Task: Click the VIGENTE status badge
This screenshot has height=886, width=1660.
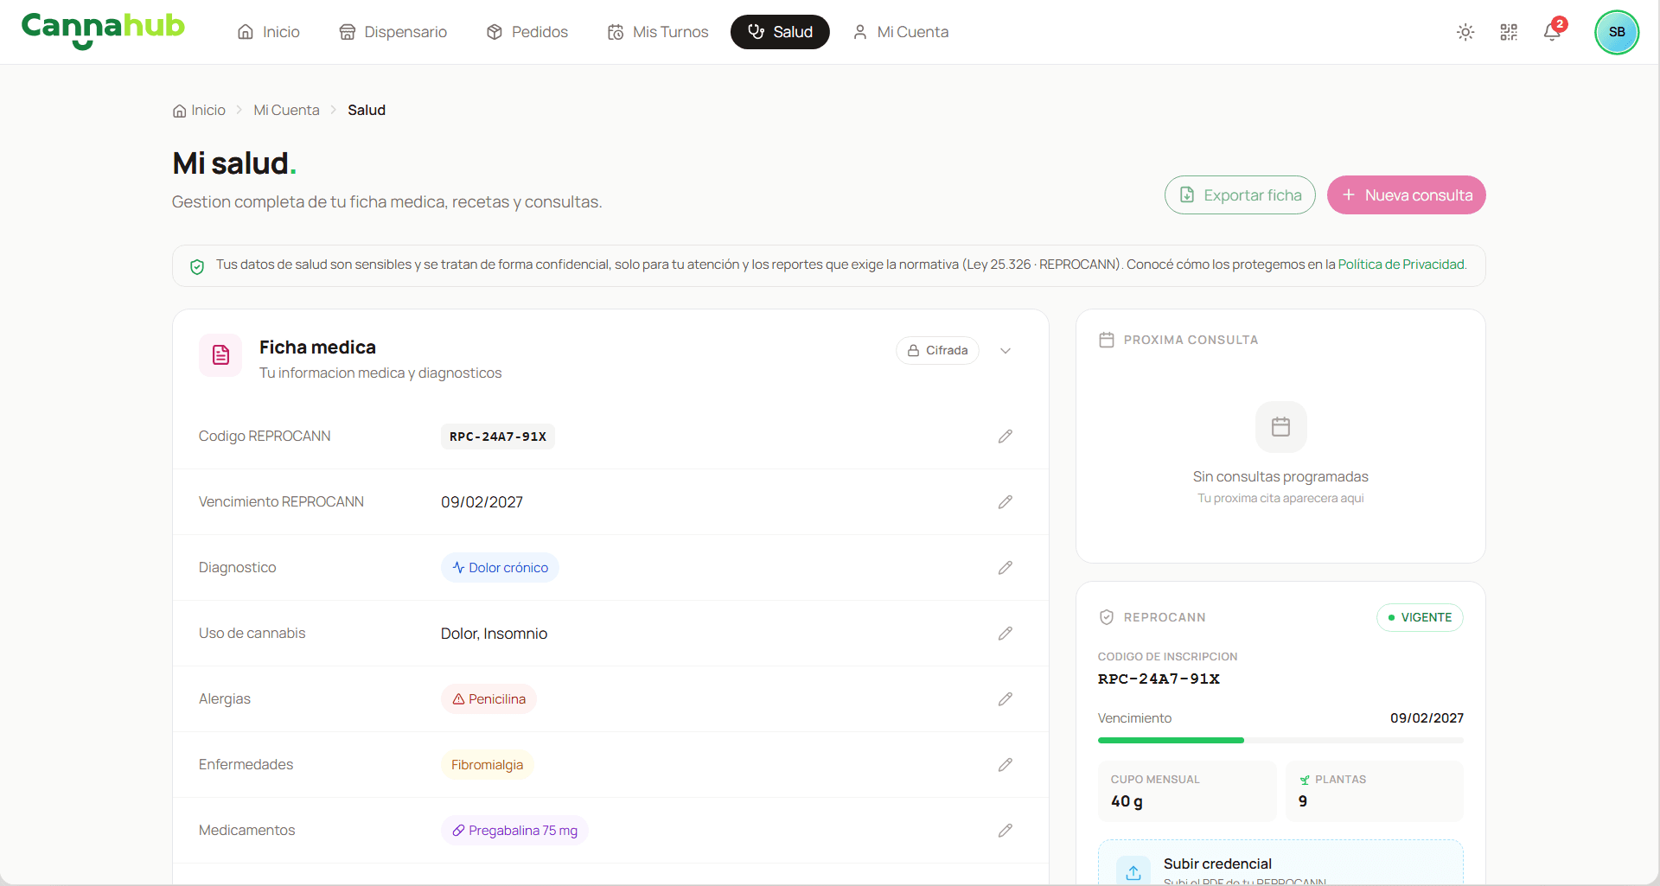Action: pos(1420,618)
